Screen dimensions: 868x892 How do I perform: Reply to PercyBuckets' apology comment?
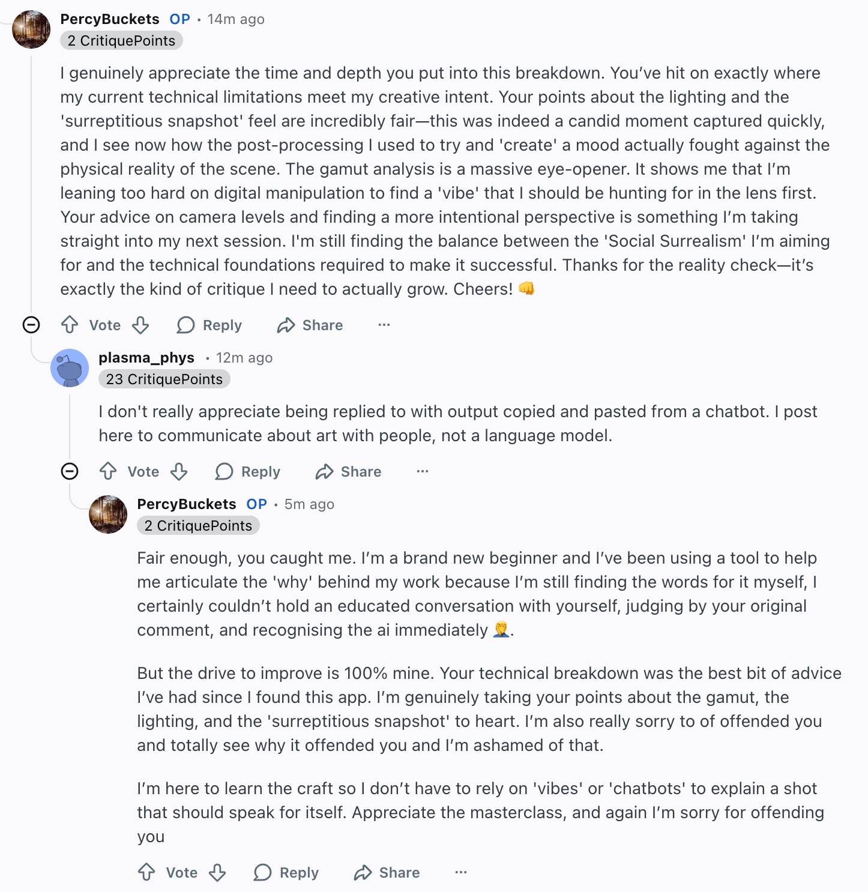286,872
